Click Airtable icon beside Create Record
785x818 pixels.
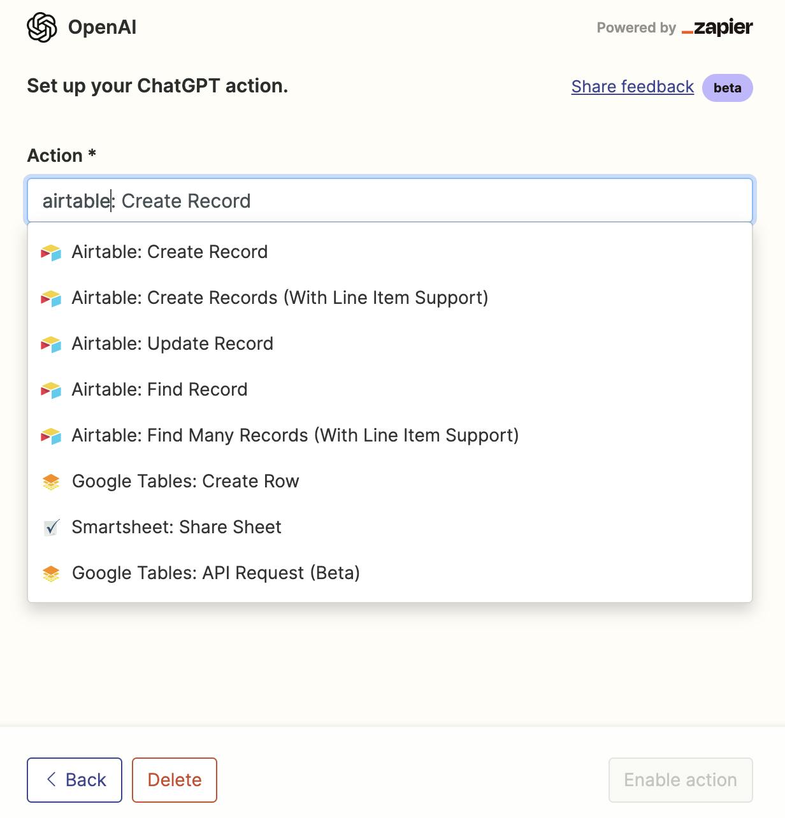point(51,252)
